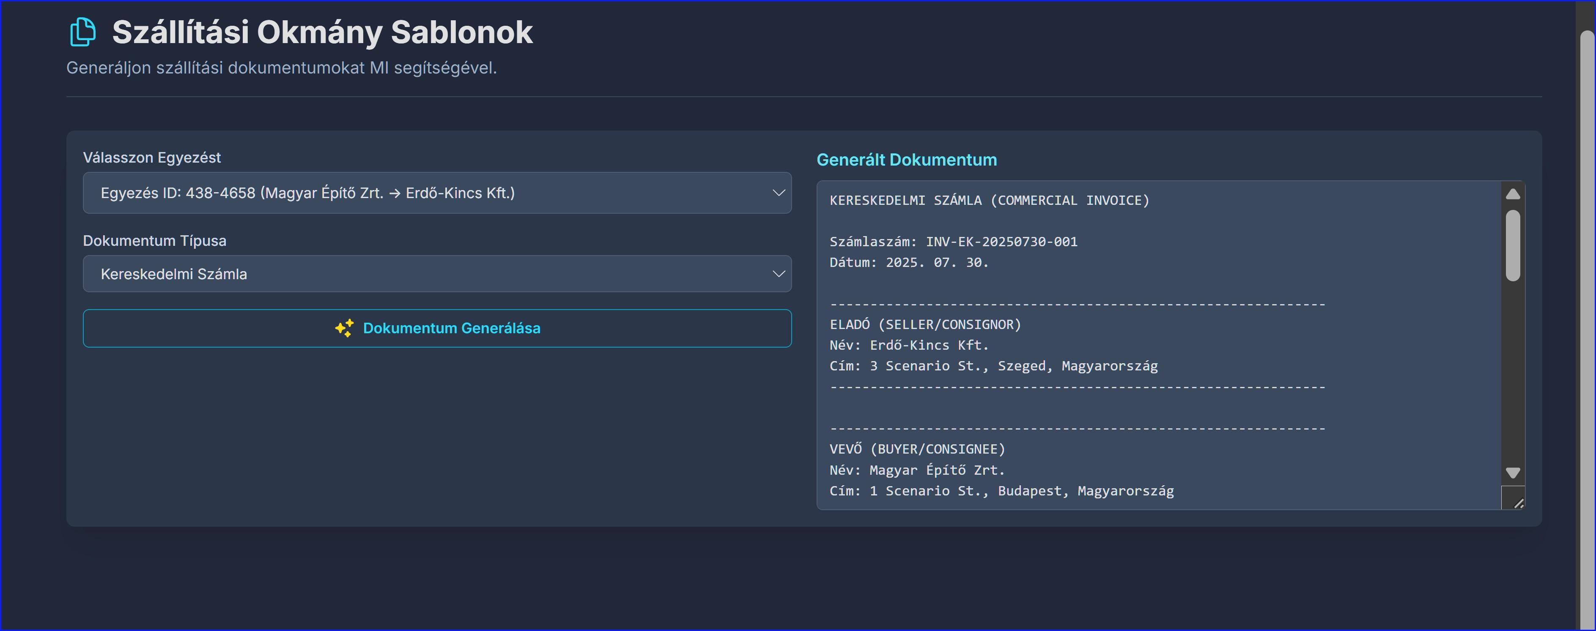Click the Dokumentum Típusa label
This screenshot has height=631, width=1596.
pos(154,241)
